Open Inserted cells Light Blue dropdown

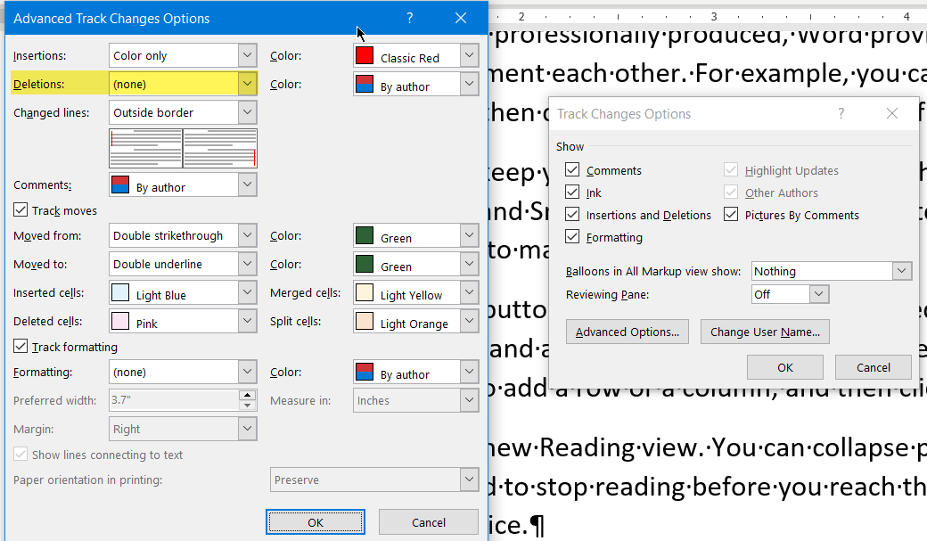(x=183, y=292)
